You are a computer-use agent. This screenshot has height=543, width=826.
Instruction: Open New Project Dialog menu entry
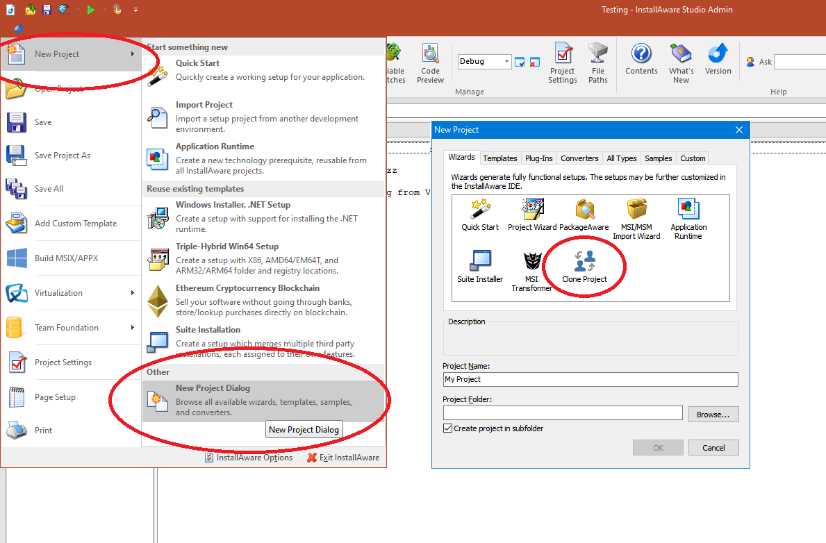(x=263, y=401)
